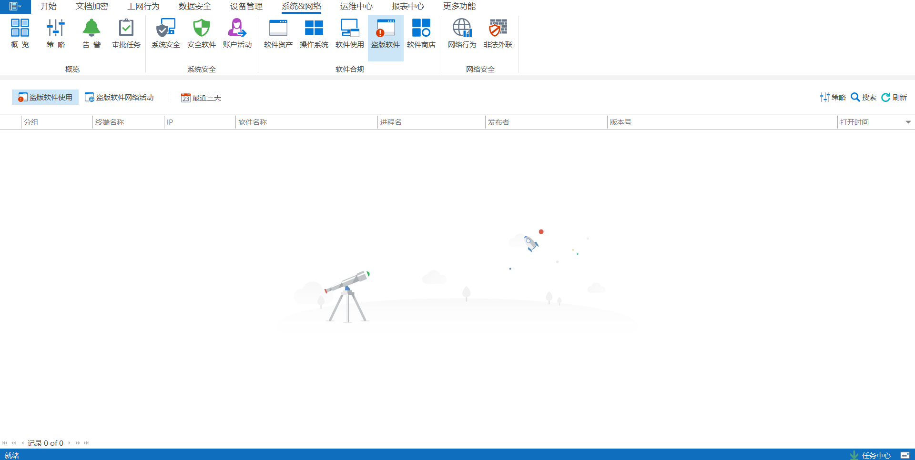Open the 审批任务 approval tasks icon

point(126,33)
